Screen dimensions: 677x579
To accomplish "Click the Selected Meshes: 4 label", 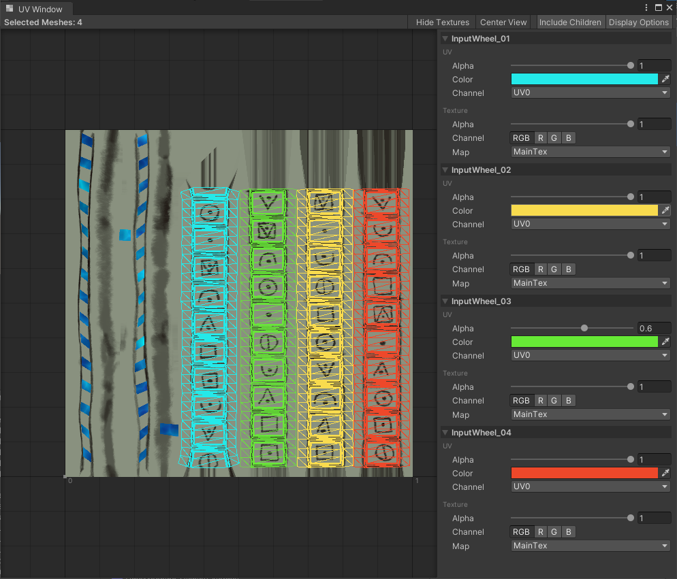I will tap(43, 22).
